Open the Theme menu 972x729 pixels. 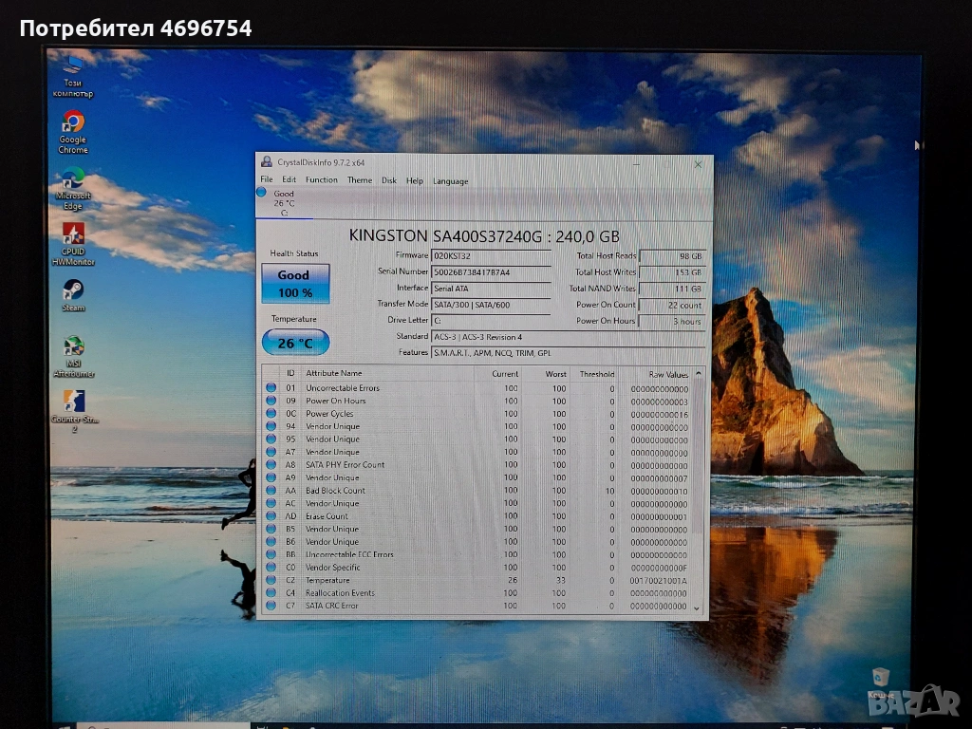point(360,180)
